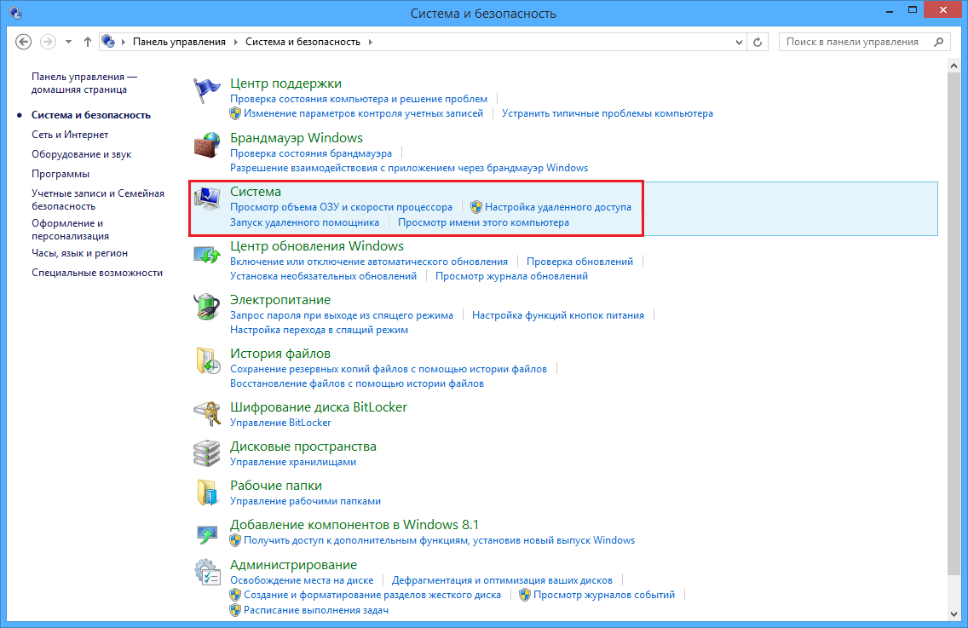Open Центр поддержки heading link
Viewport: 968px width, 628px height.
[285, 84]
